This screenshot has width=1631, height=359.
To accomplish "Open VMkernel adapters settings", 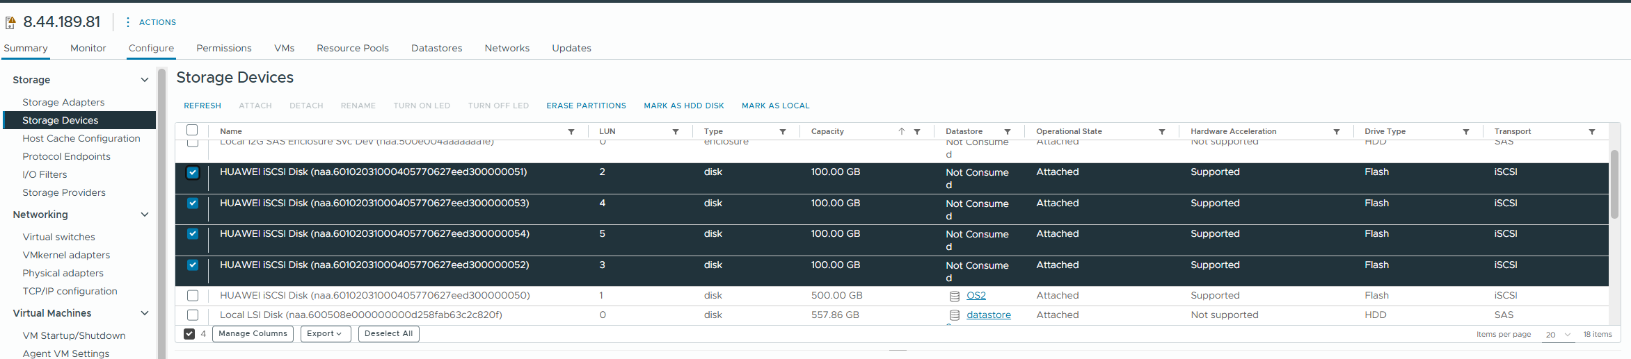I will (x=66, y=255).
